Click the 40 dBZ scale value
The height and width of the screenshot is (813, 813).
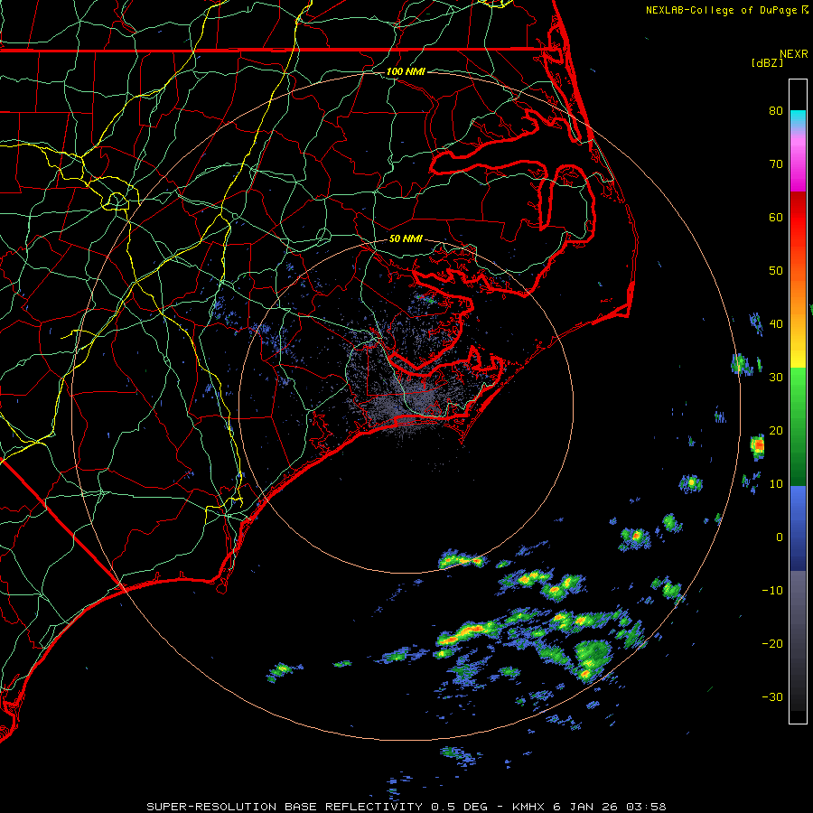776,324
